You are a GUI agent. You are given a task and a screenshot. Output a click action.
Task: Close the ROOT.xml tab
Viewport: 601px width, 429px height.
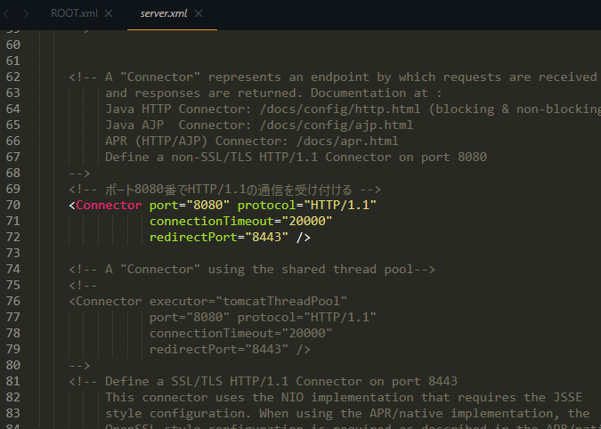point(109,13)
